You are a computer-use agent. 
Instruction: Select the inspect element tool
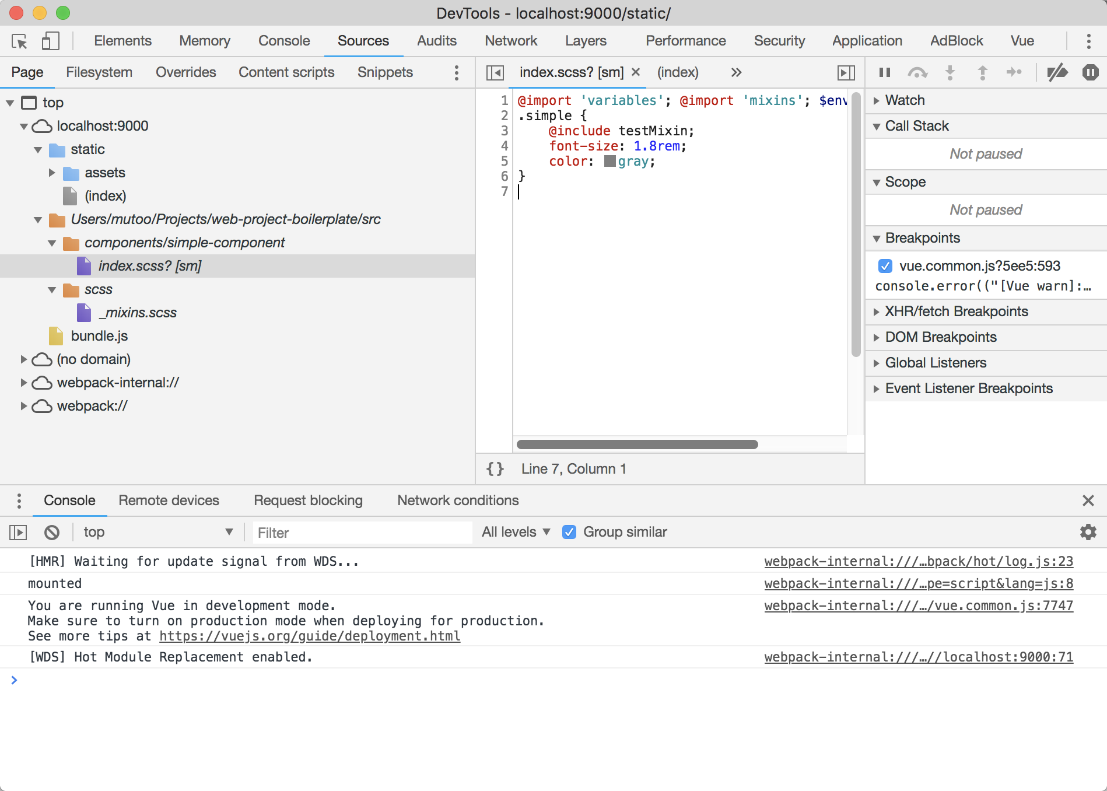click(x=19, y=41)
